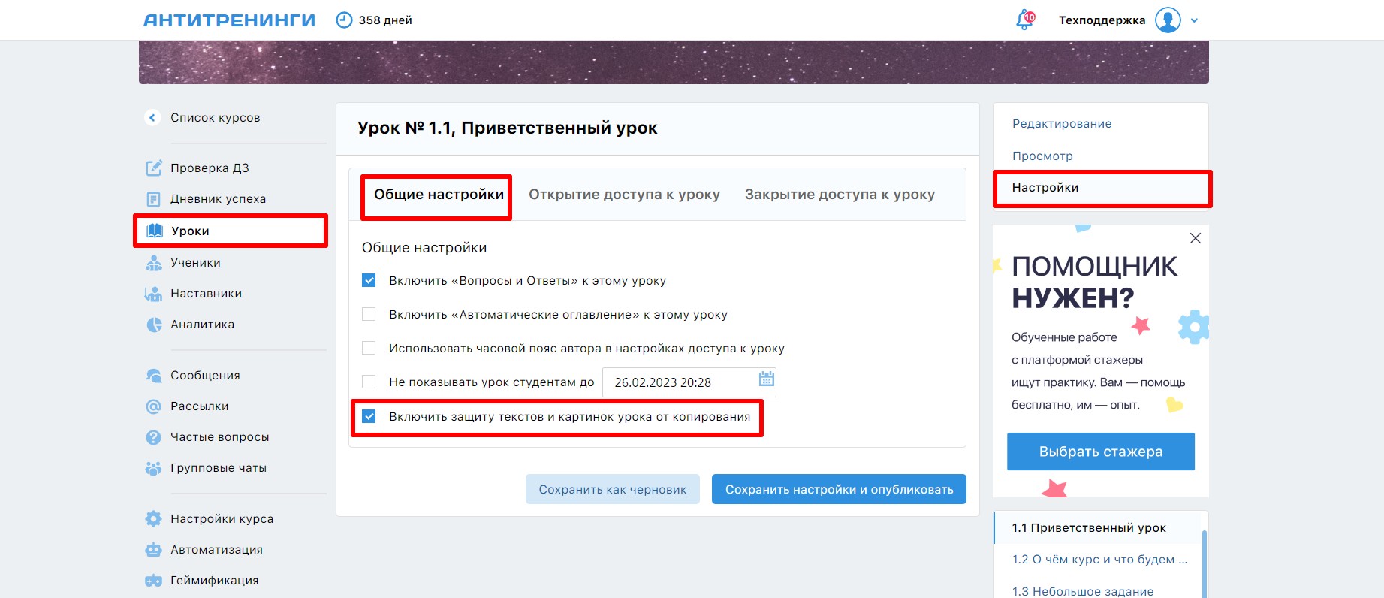The width and height of the screenshot is (1384, 598).
Task: Click the Частые вопросы question mark icon
Action: click(x=153, y=437)
